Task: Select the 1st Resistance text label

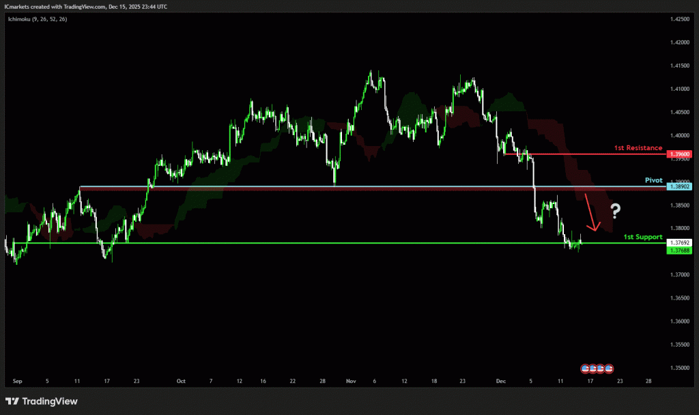Action: coord(638,147)
